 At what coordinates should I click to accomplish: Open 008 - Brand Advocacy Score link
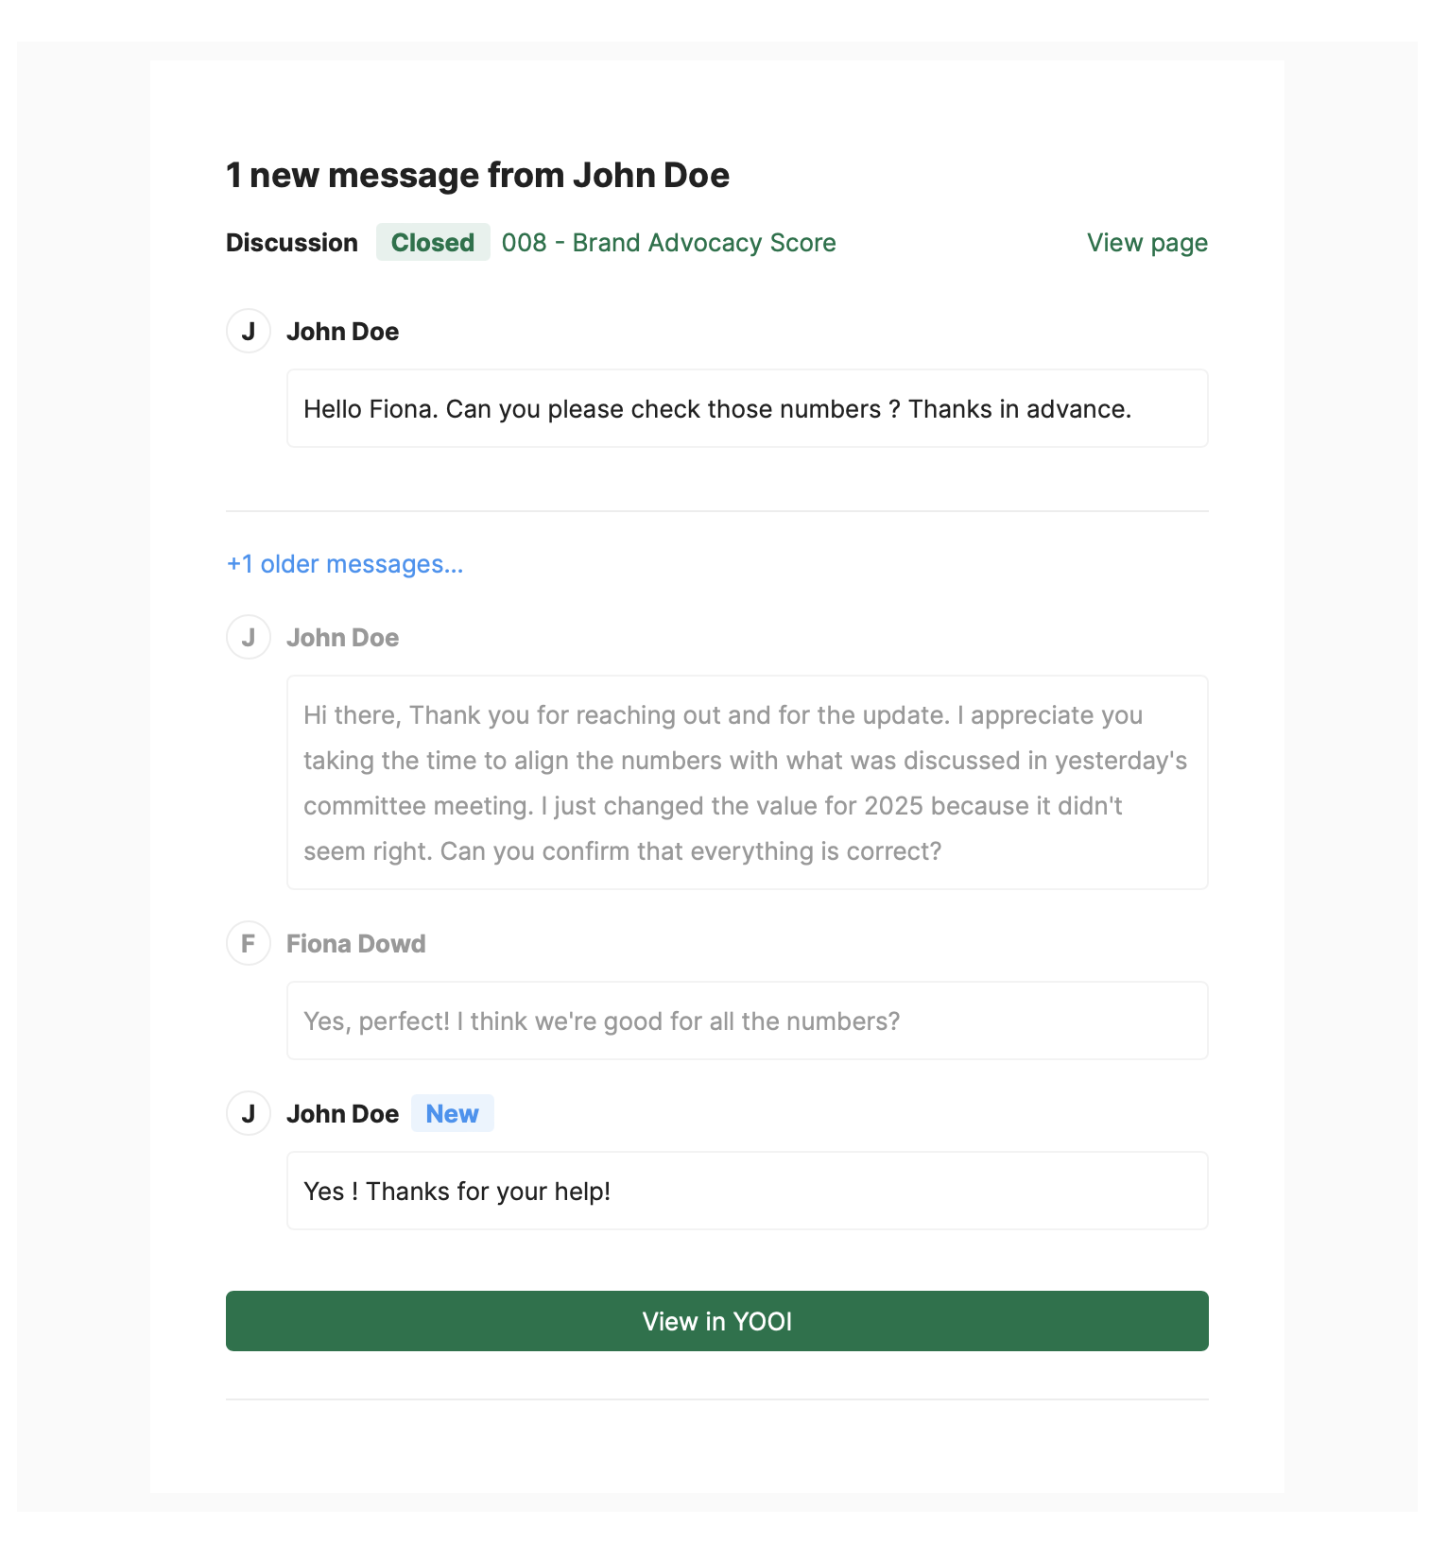point(668,243)
